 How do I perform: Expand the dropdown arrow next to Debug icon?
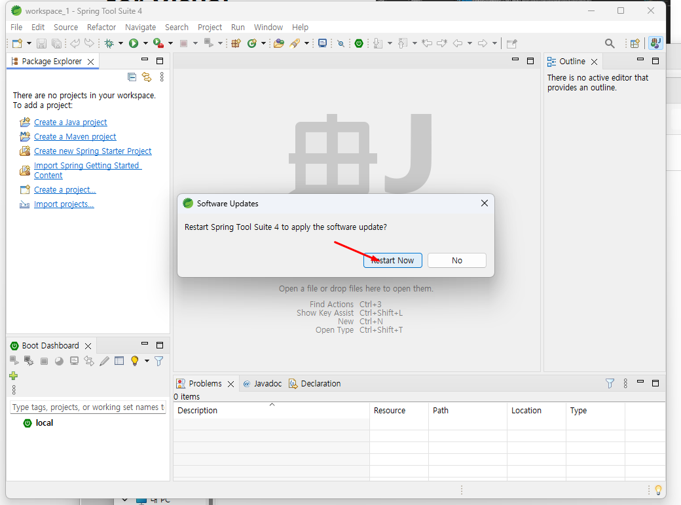point(120,43)
